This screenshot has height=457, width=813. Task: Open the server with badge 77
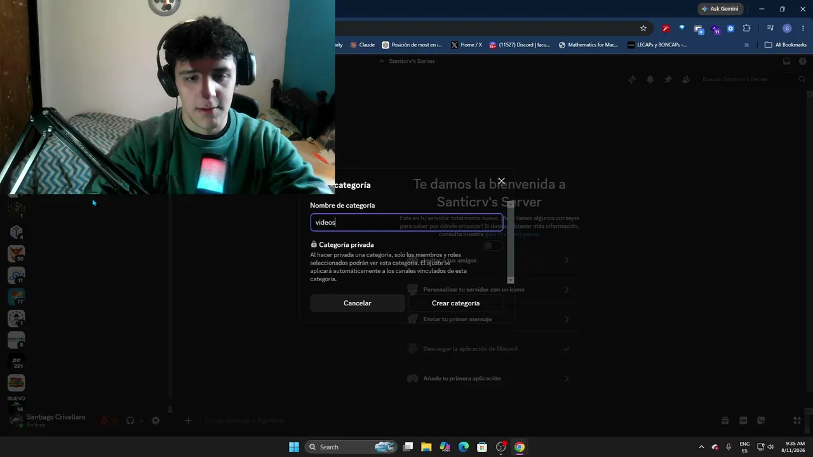tap(16, 297)
